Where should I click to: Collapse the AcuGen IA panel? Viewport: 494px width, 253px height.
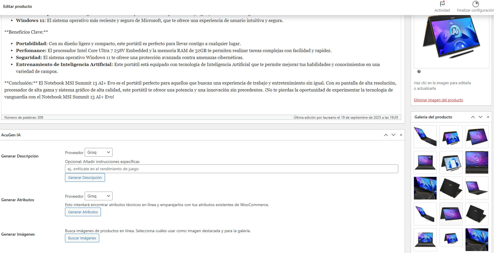[x=401, y=135]
